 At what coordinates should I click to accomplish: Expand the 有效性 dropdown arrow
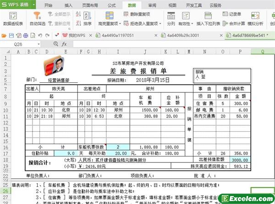pos(192,24)
